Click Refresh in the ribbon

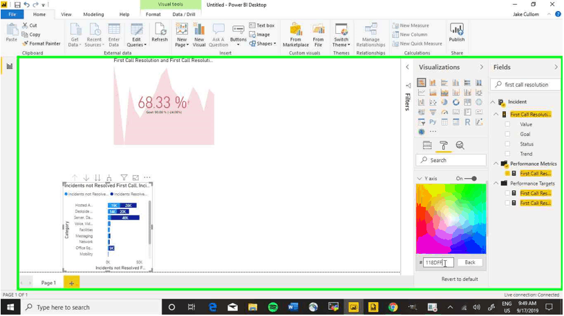160,33
